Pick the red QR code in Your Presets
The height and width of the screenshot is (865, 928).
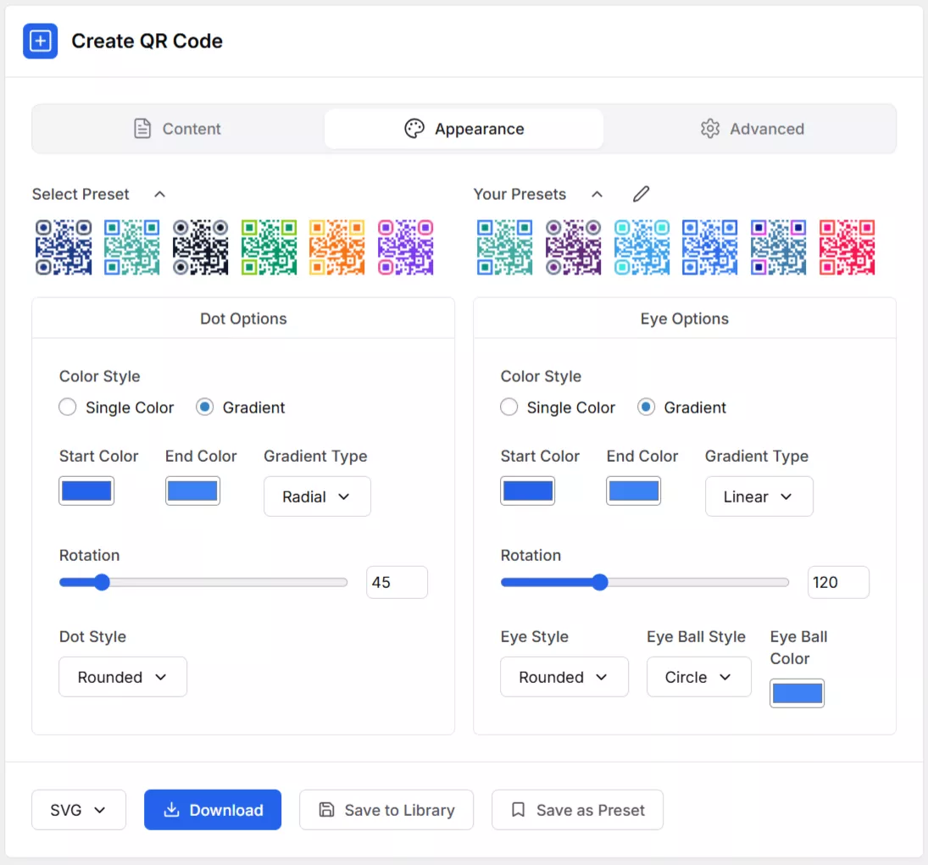tap(847, 247)
